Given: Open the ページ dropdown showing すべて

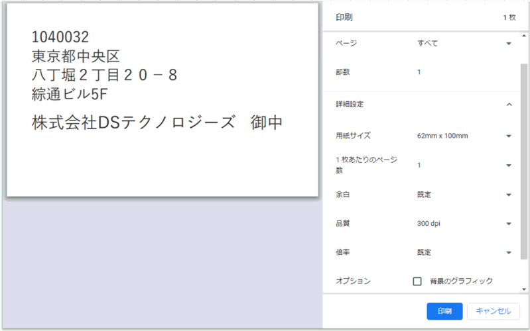Looking at the screenshot, I should tap(464, 43).
